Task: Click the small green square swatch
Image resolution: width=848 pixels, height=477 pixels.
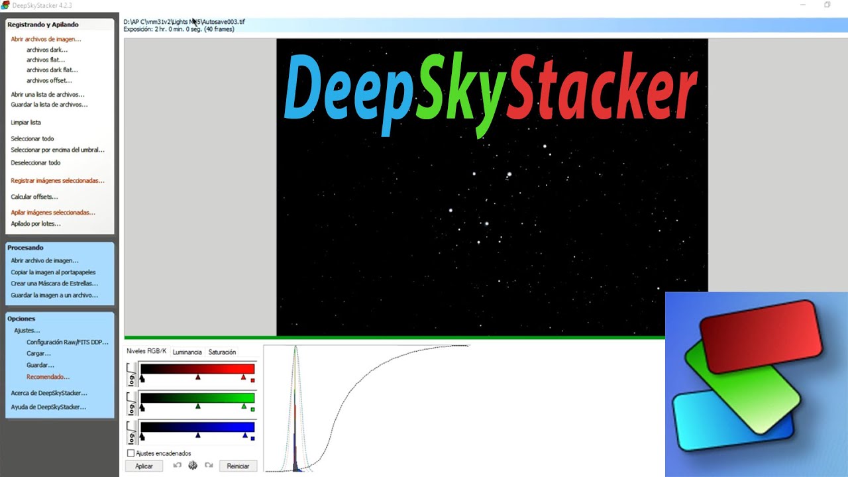Action: (x=252, y=409)
